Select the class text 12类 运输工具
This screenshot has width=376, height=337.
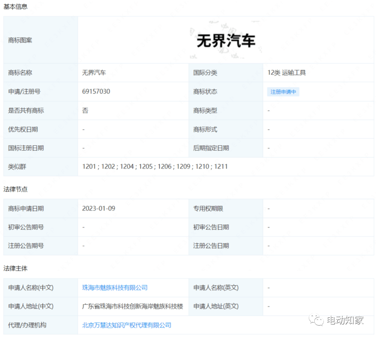click(x=286, y=73)
